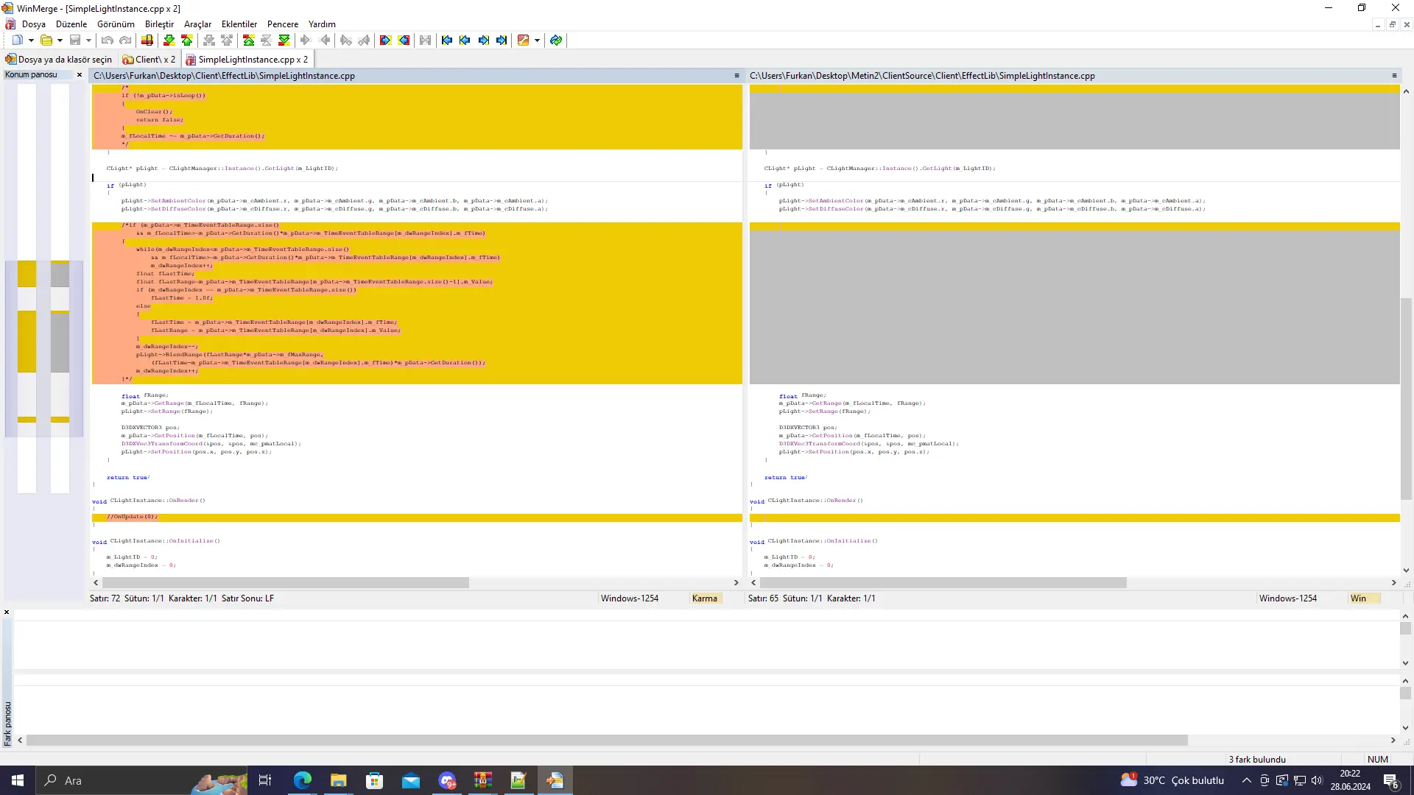
Task: Close the Fark panosu pane
Action: coord(7,612)
